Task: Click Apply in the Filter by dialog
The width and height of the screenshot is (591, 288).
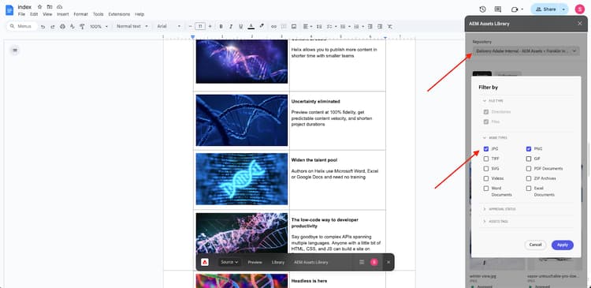Action: pyautogui.click(x=563, y=245)
